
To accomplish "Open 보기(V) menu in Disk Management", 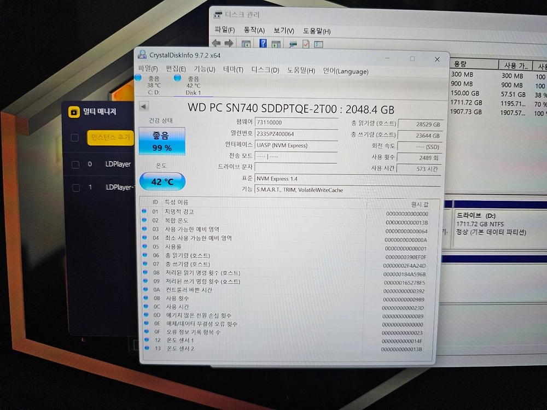I will [283, 31].
